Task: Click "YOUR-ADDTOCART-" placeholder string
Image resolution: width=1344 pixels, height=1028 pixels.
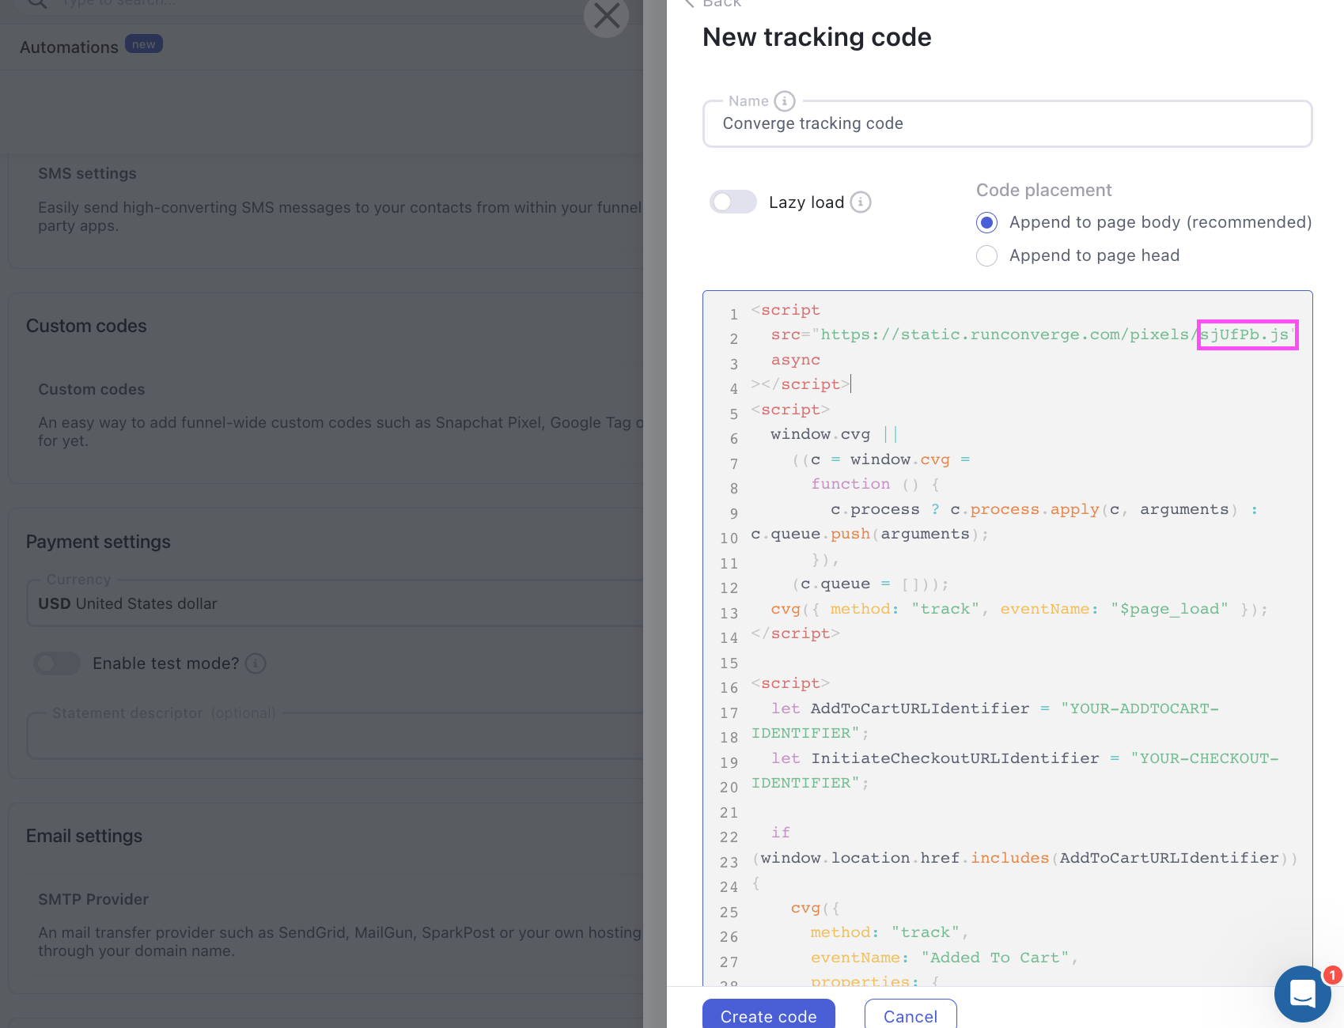Action: 1140,709
